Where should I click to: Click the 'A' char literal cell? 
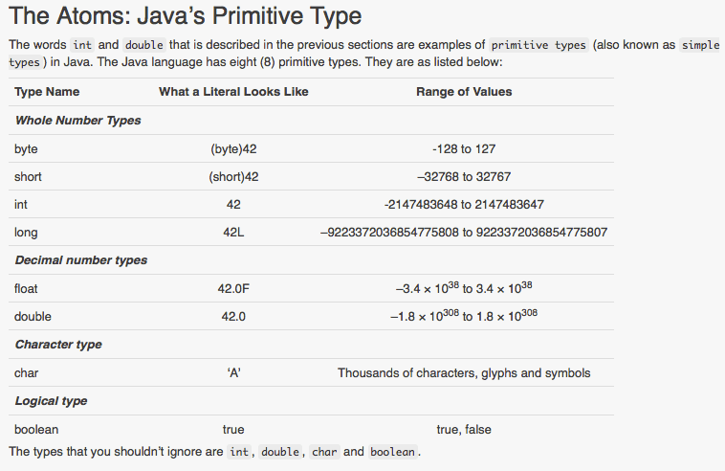pos(233,373)
